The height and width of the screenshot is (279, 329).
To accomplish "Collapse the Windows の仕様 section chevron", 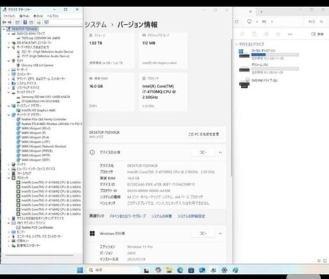I will pyautogui.click(x=220, y=233).
